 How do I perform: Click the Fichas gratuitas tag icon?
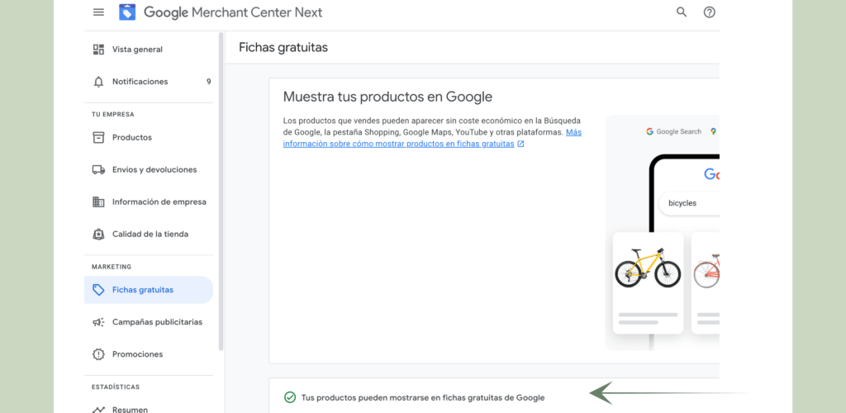pos(98,290)
